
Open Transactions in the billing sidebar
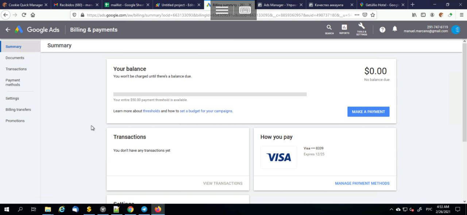[x=16, y=69]
